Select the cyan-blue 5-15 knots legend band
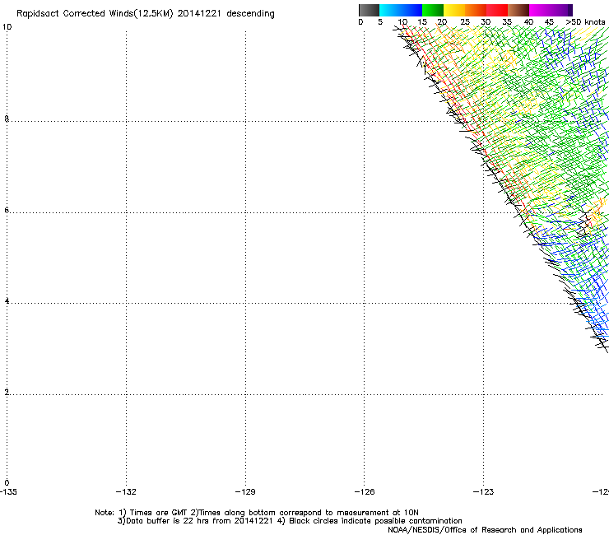609x535 pixels. [x=401, y=10]
